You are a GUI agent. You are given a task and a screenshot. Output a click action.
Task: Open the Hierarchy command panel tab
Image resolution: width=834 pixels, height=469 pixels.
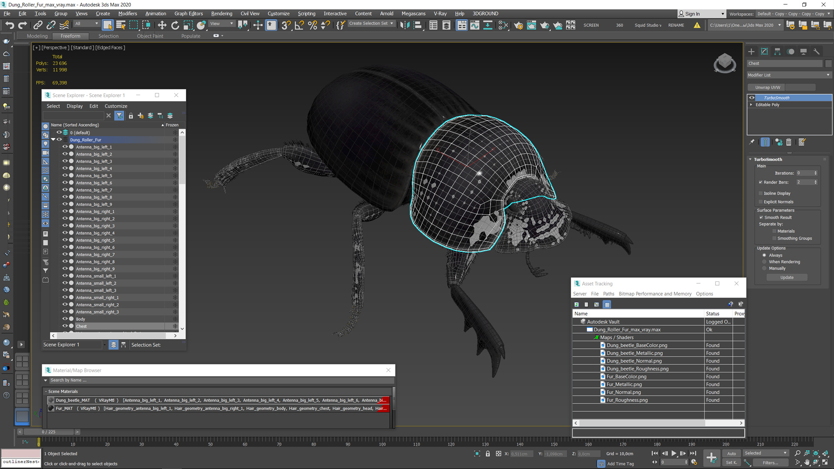click(778, 52)
